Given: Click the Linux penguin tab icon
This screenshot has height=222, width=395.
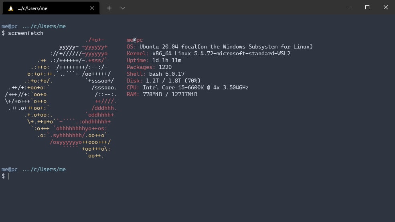Looking at the screenshot, I should 10,8.
